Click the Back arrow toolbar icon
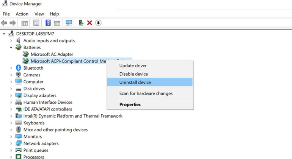 4,23
